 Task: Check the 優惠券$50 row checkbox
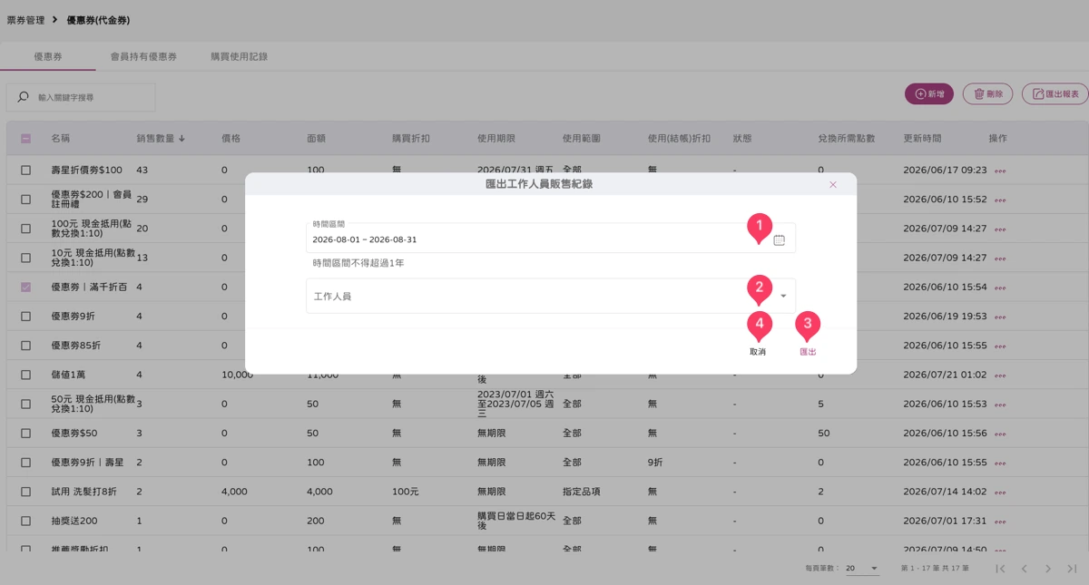(x=25, y=433)
